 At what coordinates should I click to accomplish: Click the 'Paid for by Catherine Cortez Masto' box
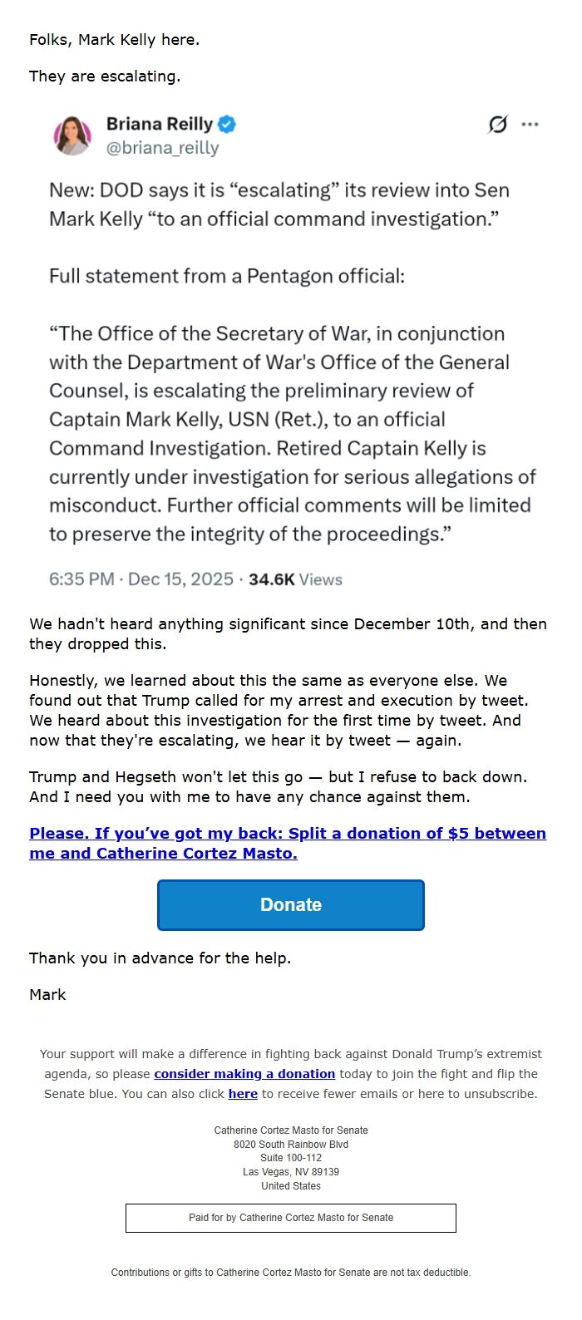(290, 1218)
